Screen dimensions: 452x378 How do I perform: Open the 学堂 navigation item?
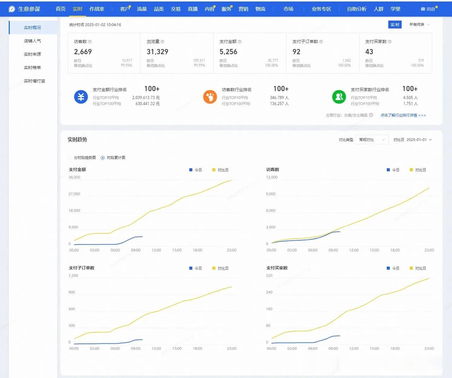[395, 9]
